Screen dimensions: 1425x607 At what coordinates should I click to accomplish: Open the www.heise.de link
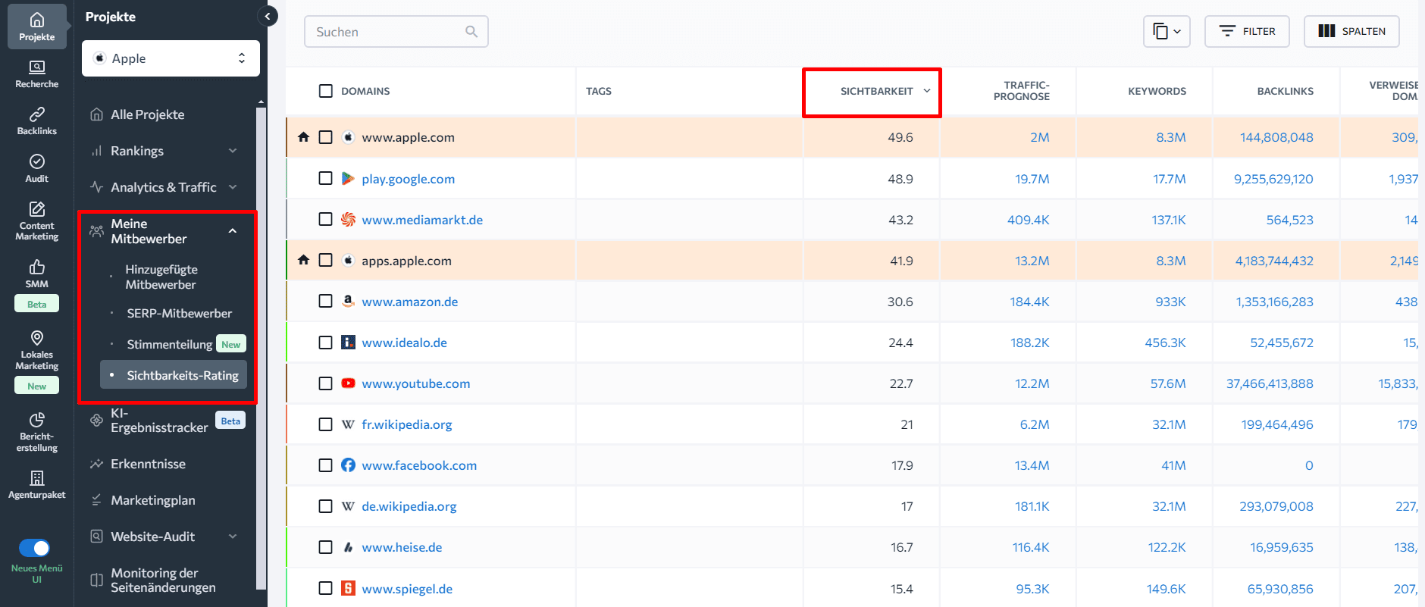click(x=402, y=547)
